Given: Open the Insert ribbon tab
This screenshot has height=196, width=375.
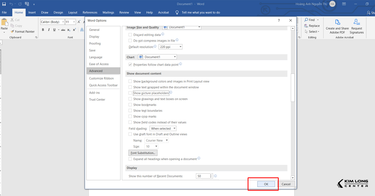Looking at the screenshot, I should tap(32, 12).
